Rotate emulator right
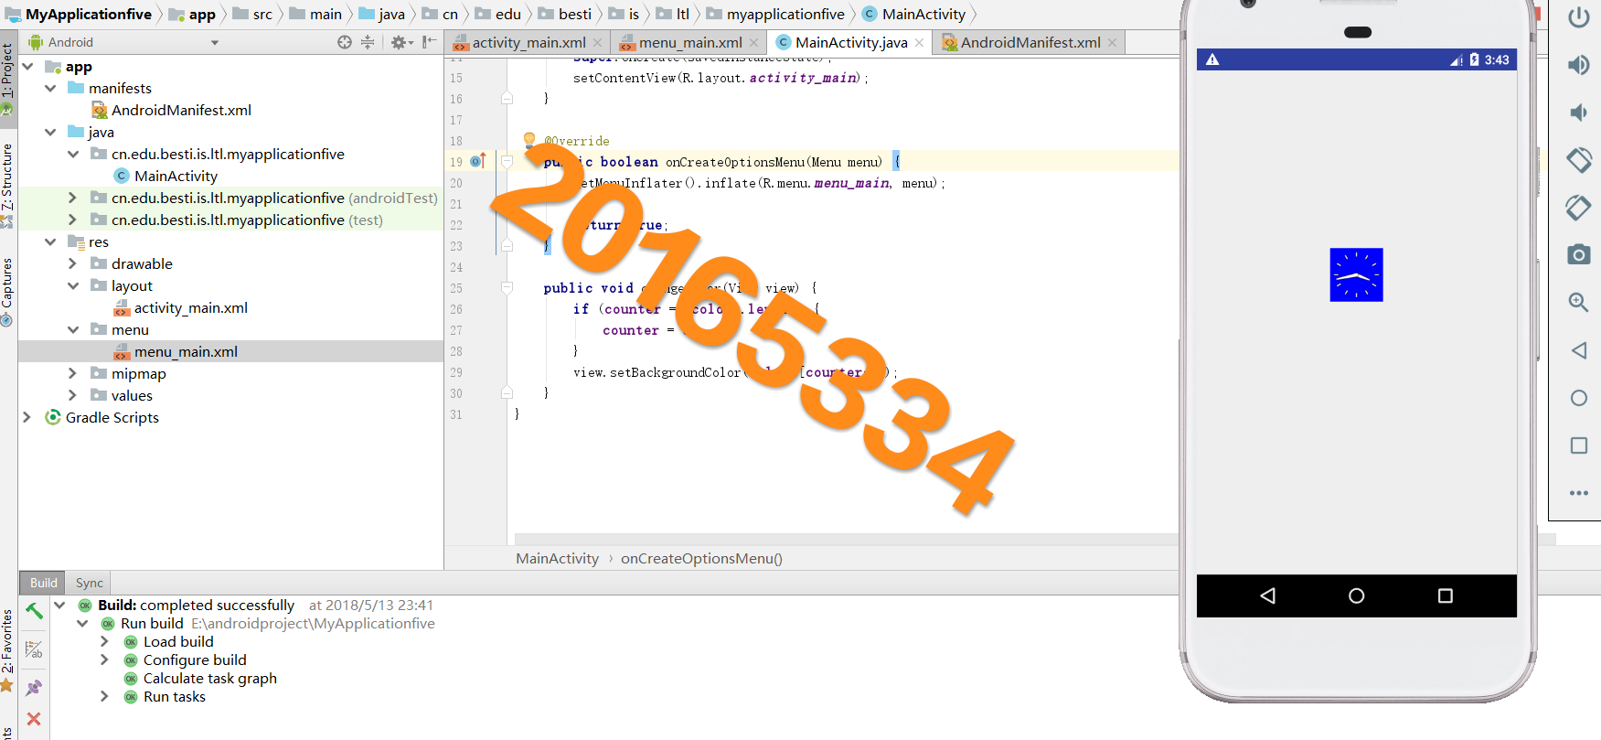 [1578, 208]
